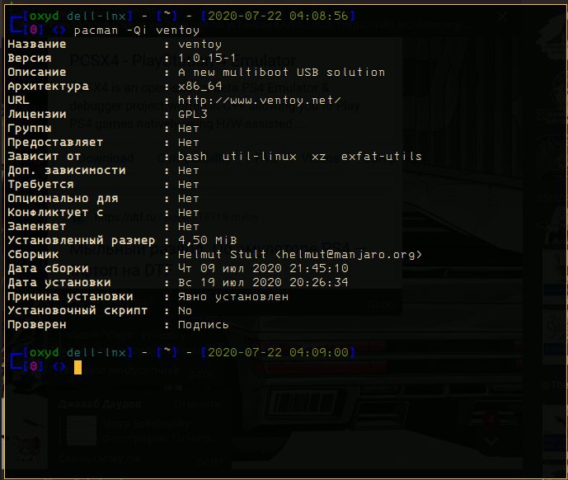Viewport: 568px width, 480px height.
Task: Click 'Сборщик' field label
Action: tap(33, 255)
